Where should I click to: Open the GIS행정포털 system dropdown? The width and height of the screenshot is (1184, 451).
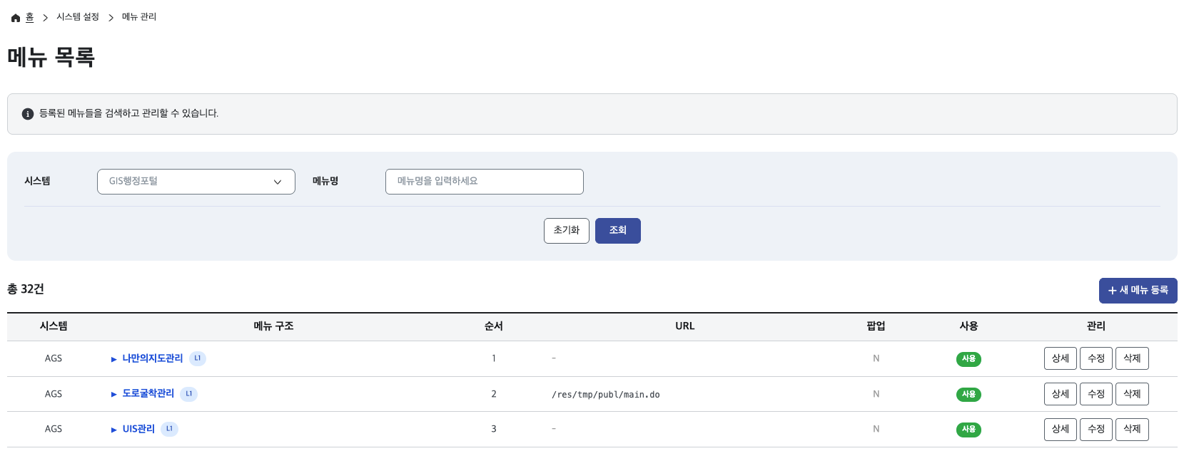point(196,182)
